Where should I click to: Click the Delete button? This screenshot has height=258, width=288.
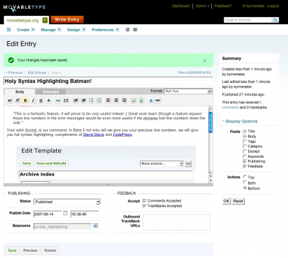(x=50, y=250)
